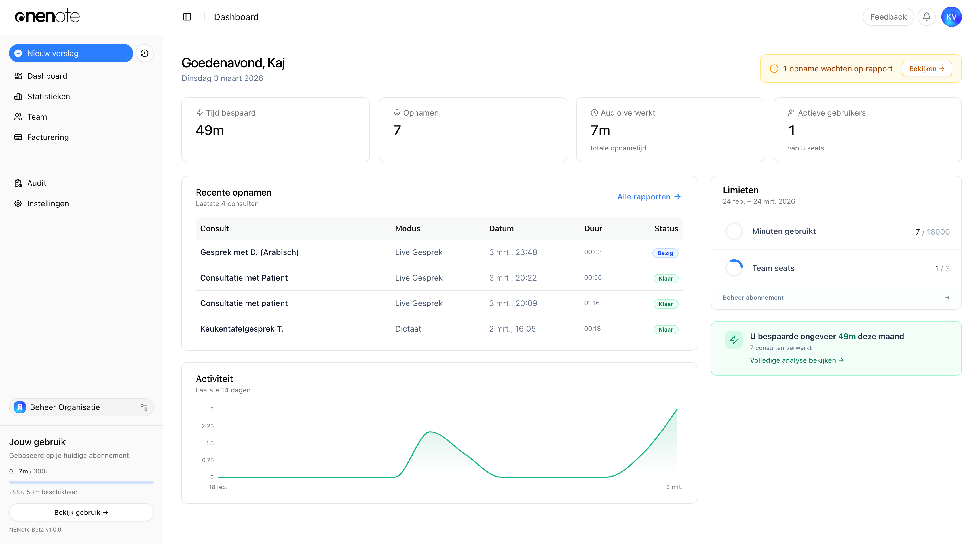Open the Beheer Organisatie switcher
This screenshot has width=980, height=544.
pyautogui.click(x=65, y=407)
